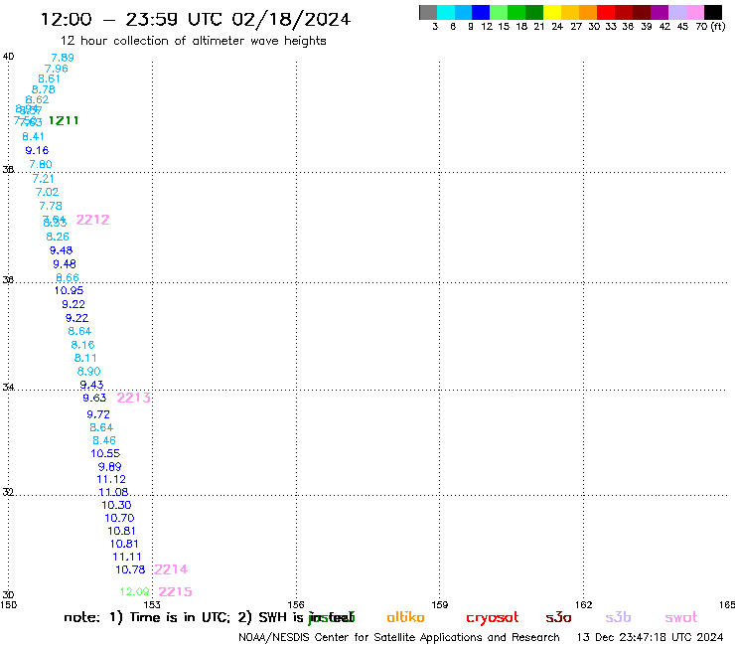Select the wave height value '11.11'
The width and height of the screenshot is (735, 646).
click(x=126, y=557)
